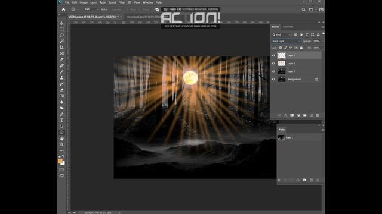The image size is (382, 214).
Task: Toggle visibility of layer directly above Background
Action: (x=273, y=71)
